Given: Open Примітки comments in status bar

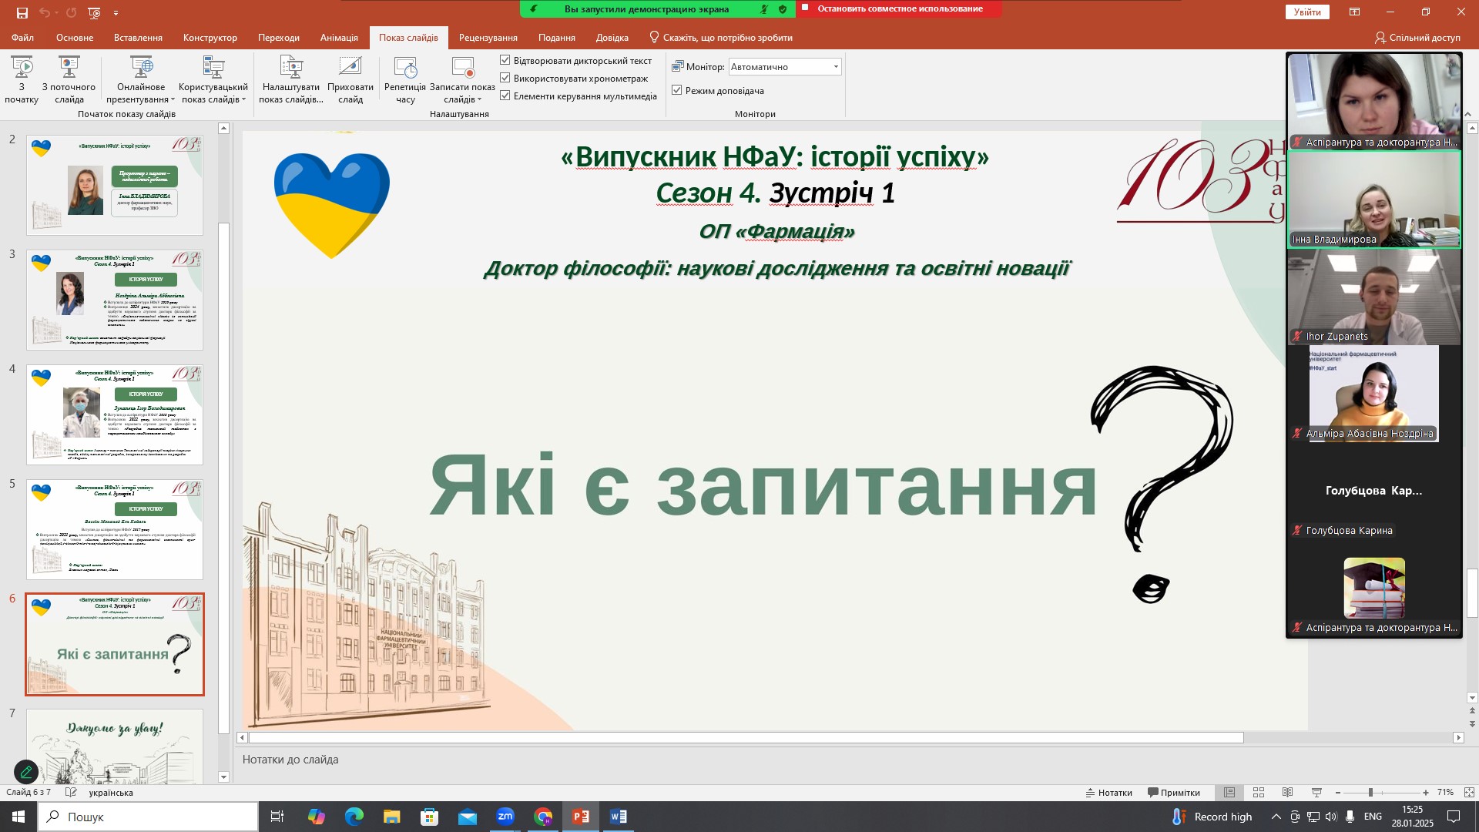Looking at the screenshot, I should [1174, 793].
